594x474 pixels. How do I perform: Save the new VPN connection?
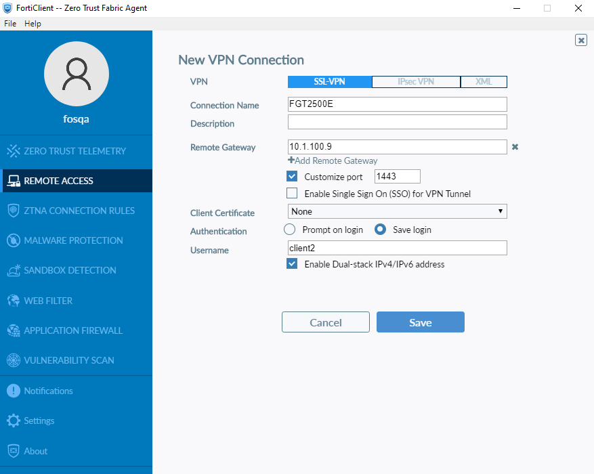click(x=420, y=322)
